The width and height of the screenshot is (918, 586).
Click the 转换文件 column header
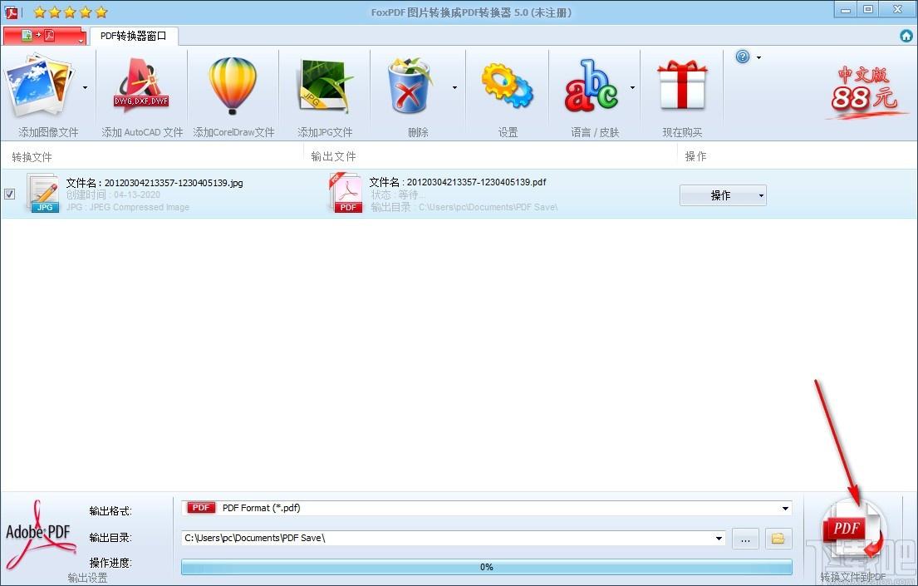32,157
